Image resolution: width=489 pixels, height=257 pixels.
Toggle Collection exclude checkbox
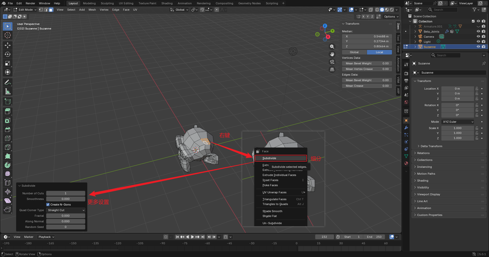point(473,21)
